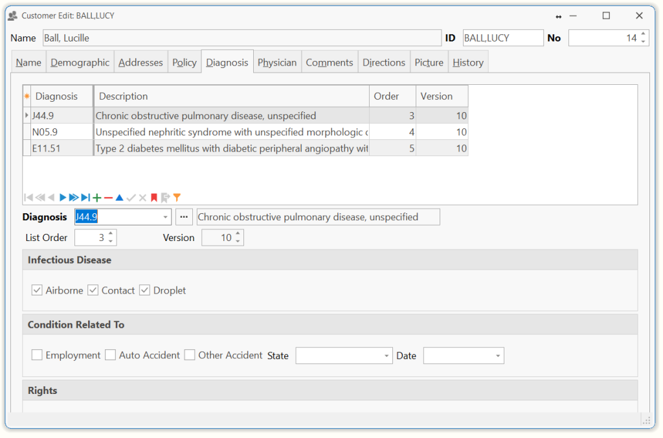Open the Date picker dropdown
This screenshot has height=438, width=663.
point(498,356)
